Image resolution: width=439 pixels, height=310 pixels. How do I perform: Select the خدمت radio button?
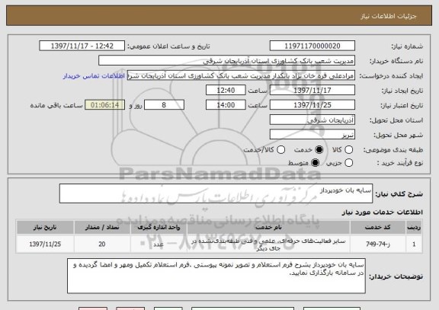click(x=319, y=150)
